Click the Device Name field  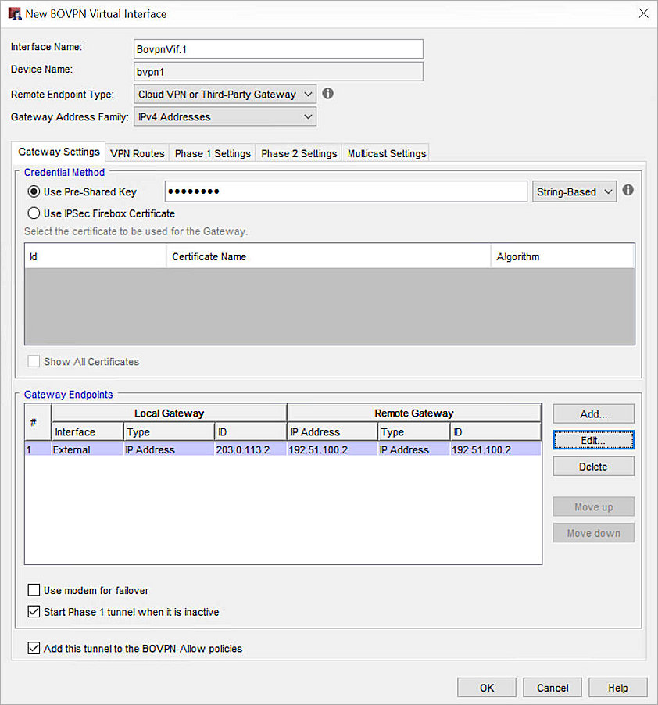(x=278, y=71)
